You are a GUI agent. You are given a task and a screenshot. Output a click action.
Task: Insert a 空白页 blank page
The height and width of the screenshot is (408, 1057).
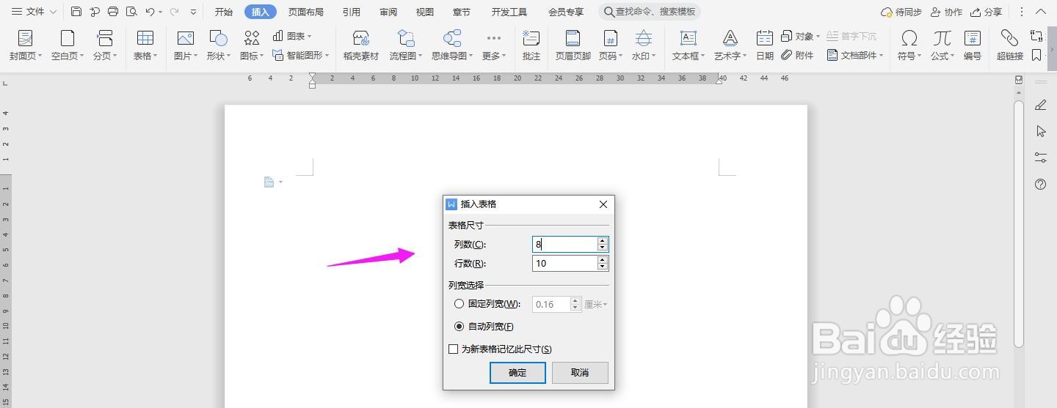(68, 45)
